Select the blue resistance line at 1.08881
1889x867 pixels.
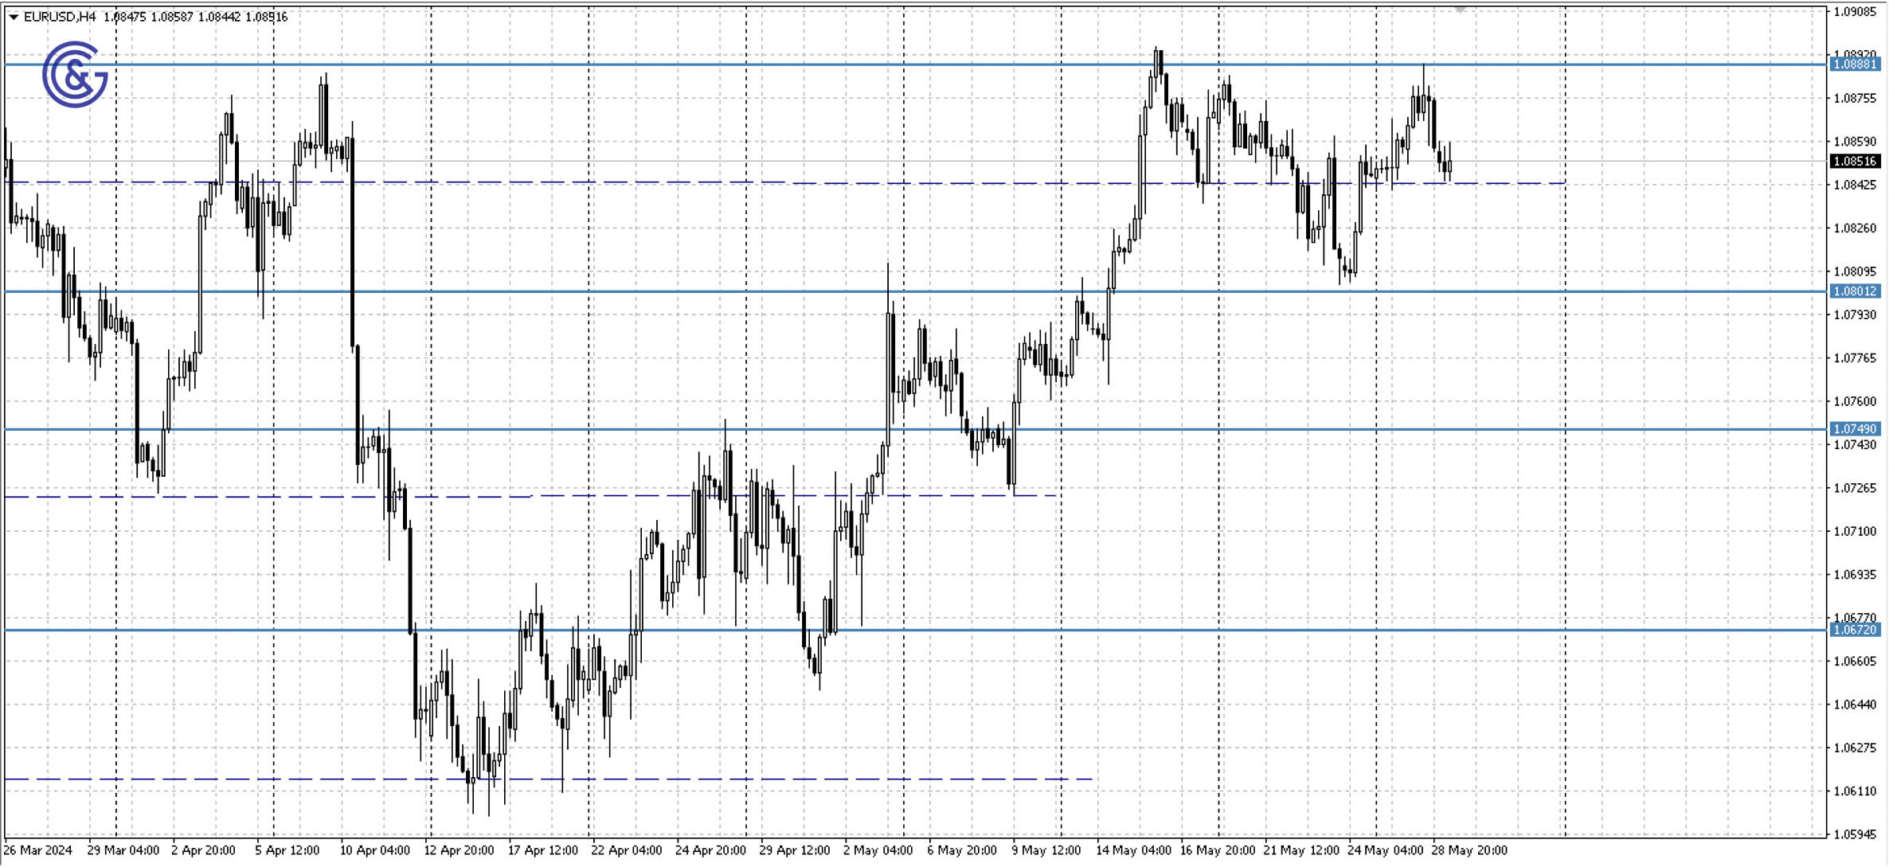click(876, 63)
